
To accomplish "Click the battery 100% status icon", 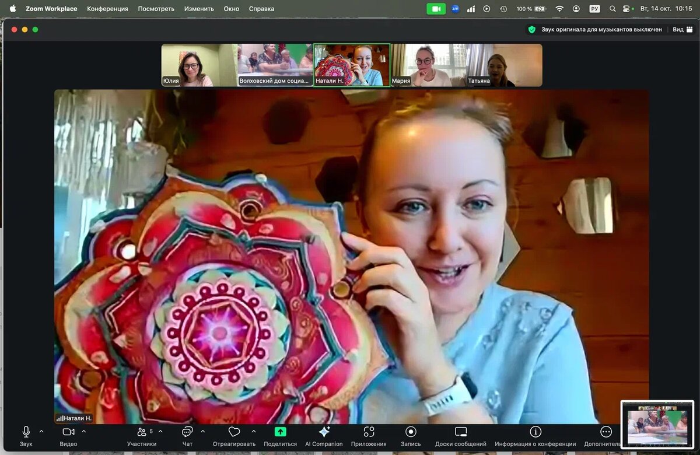I will (531, 9).
